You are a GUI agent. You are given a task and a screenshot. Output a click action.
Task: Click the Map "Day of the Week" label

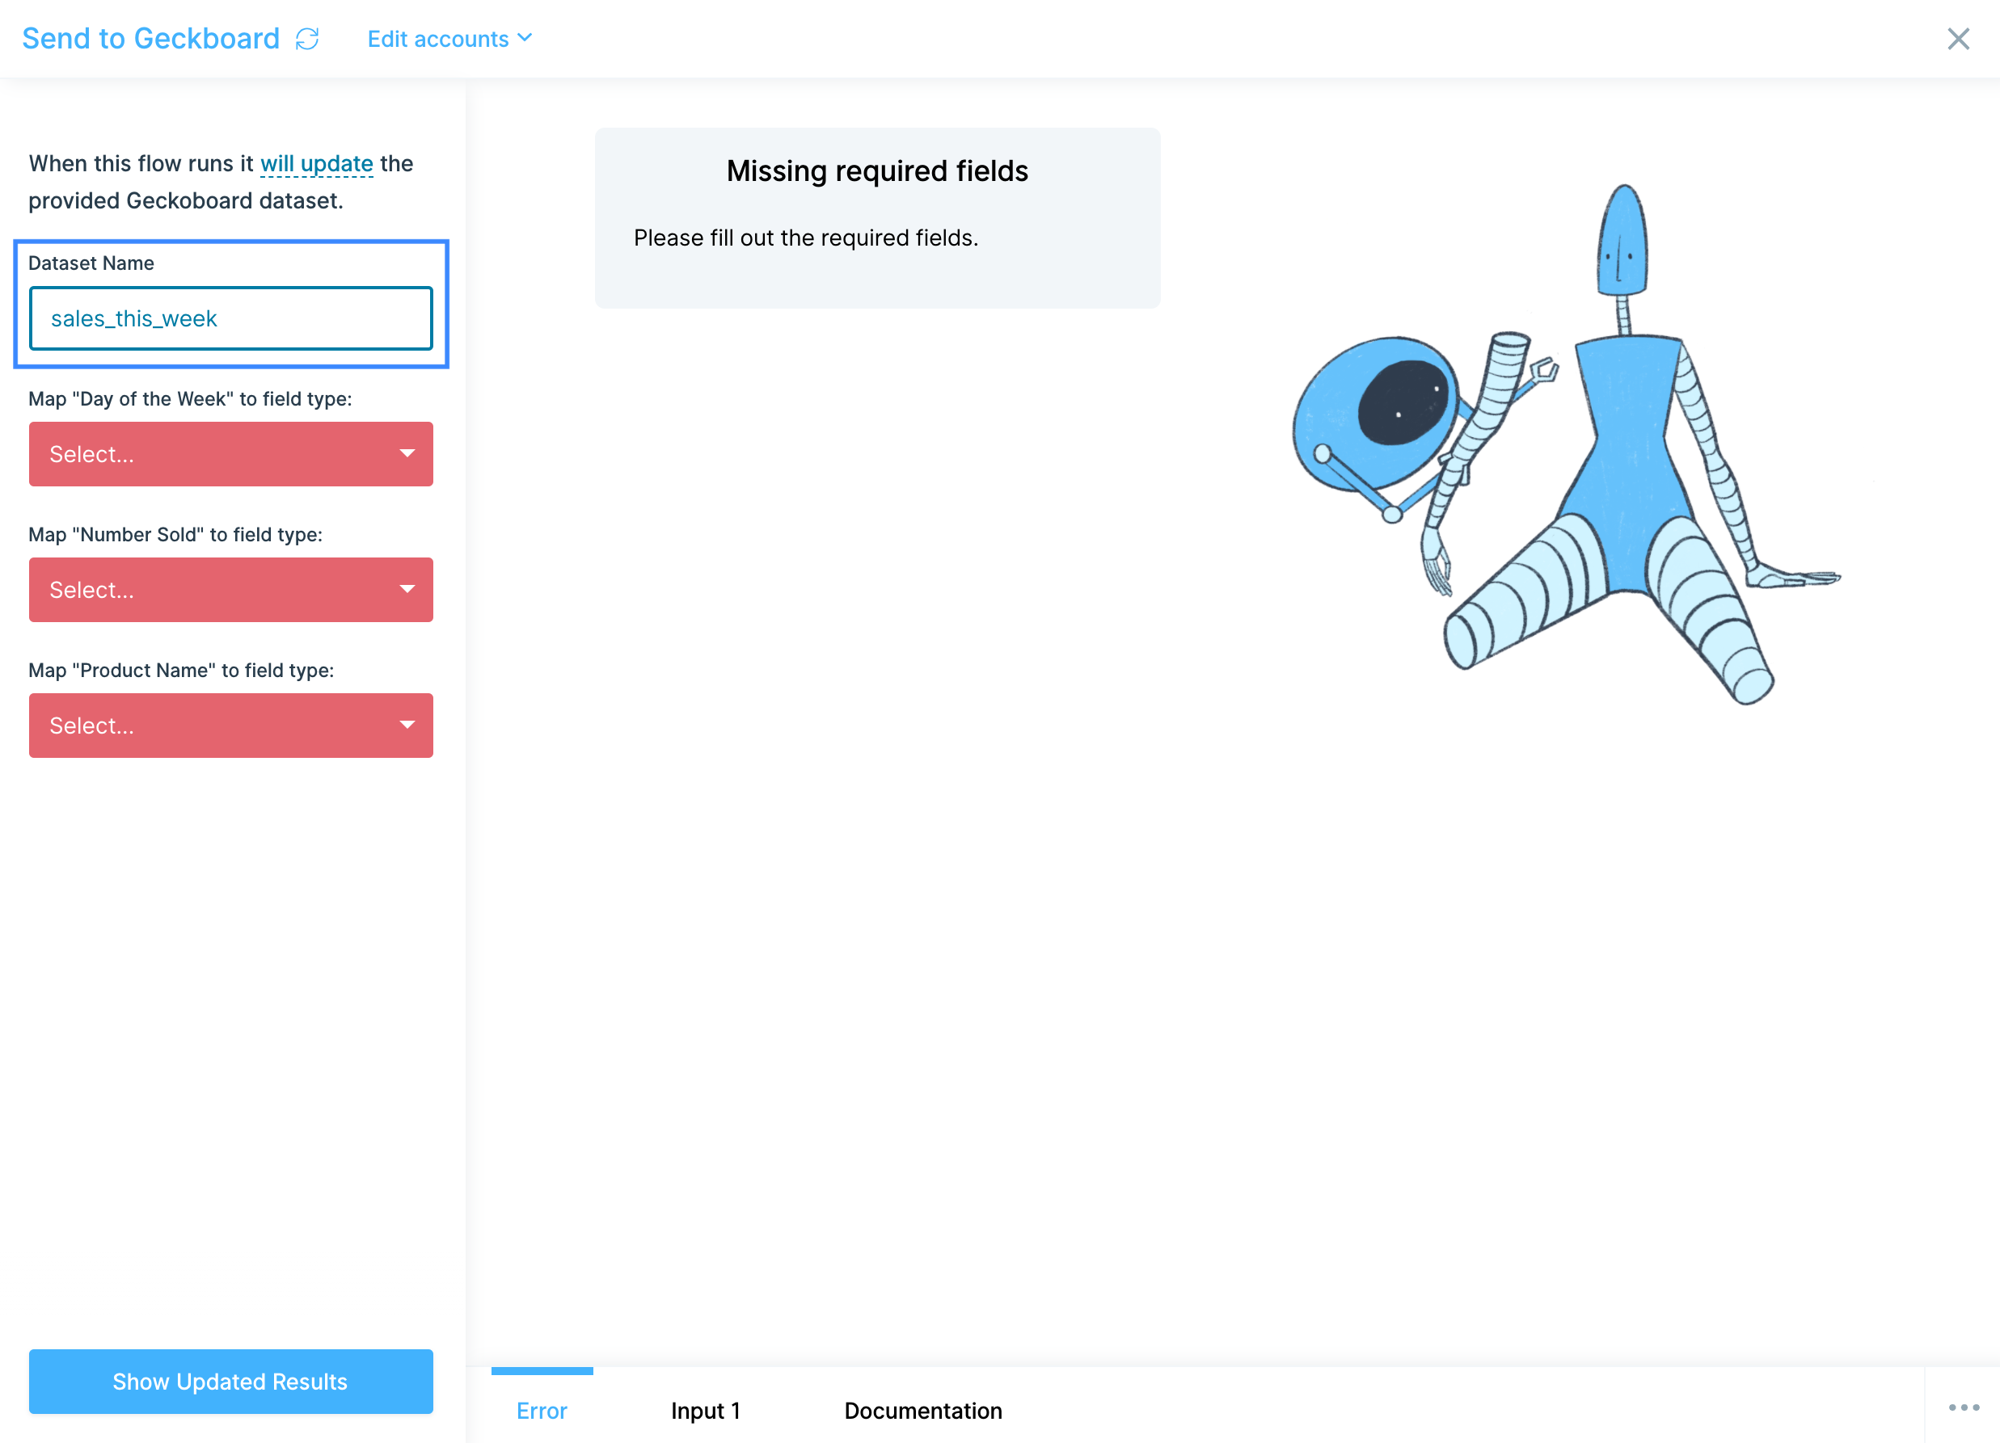(190, 398)
